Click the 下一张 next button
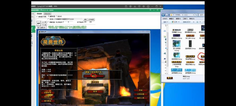The width and height of the screenshot is (236, 106). point(44,25)
